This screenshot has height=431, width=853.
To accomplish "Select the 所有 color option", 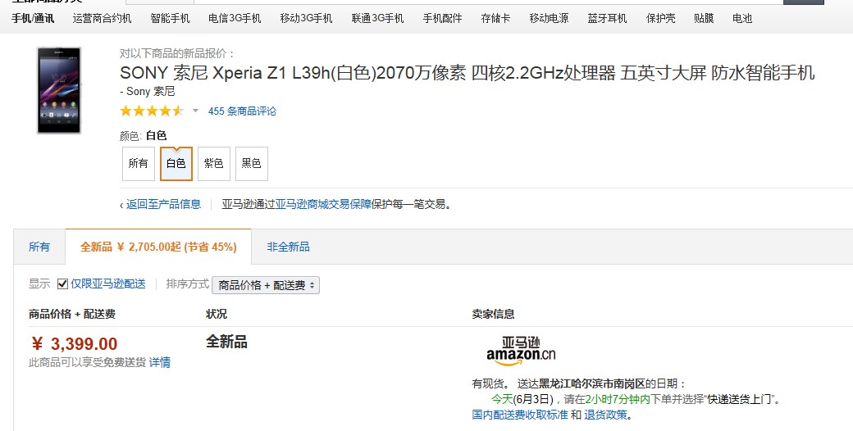I will coord(138,163).
